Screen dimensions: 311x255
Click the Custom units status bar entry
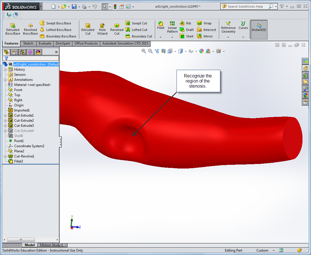(x=262, y=250)
